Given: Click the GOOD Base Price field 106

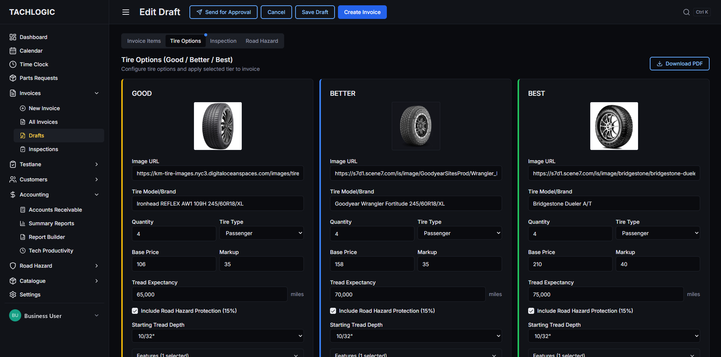Looking at the screenshot, I should coord(174,264).
